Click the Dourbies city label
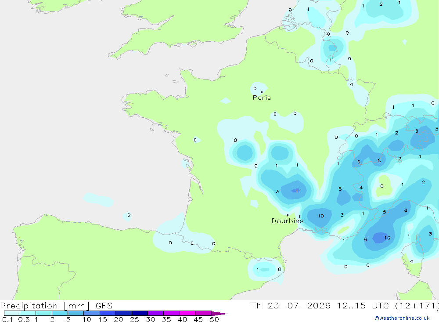The height and width of the screenshot is (322, 439). click(288, 221)
